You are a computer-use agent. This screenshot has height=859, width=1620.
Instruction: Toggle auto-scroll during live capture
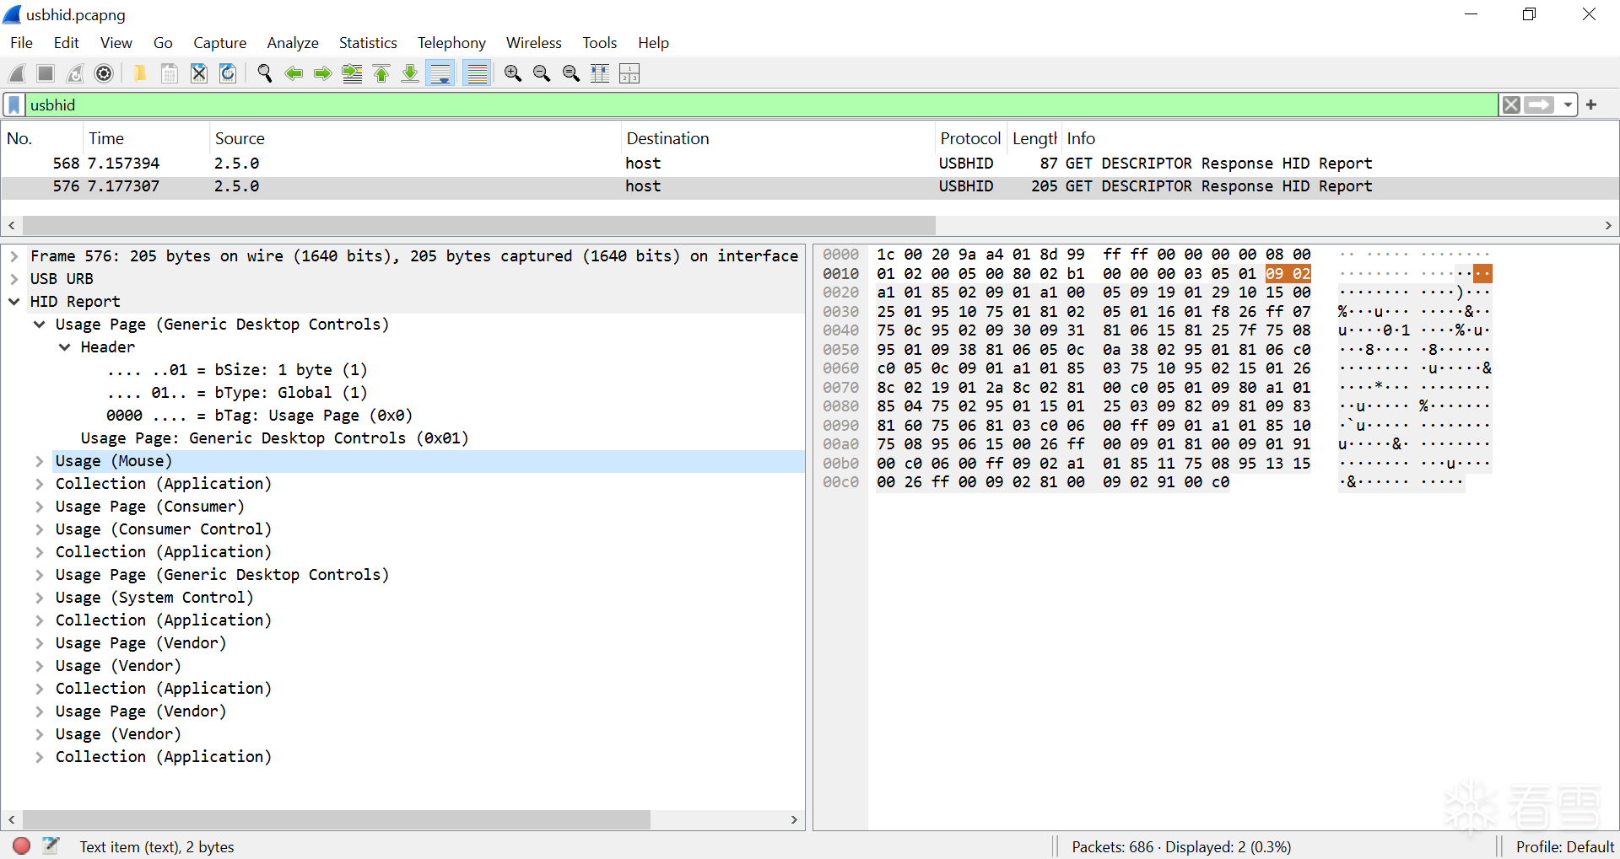click(x=440, y=74)
